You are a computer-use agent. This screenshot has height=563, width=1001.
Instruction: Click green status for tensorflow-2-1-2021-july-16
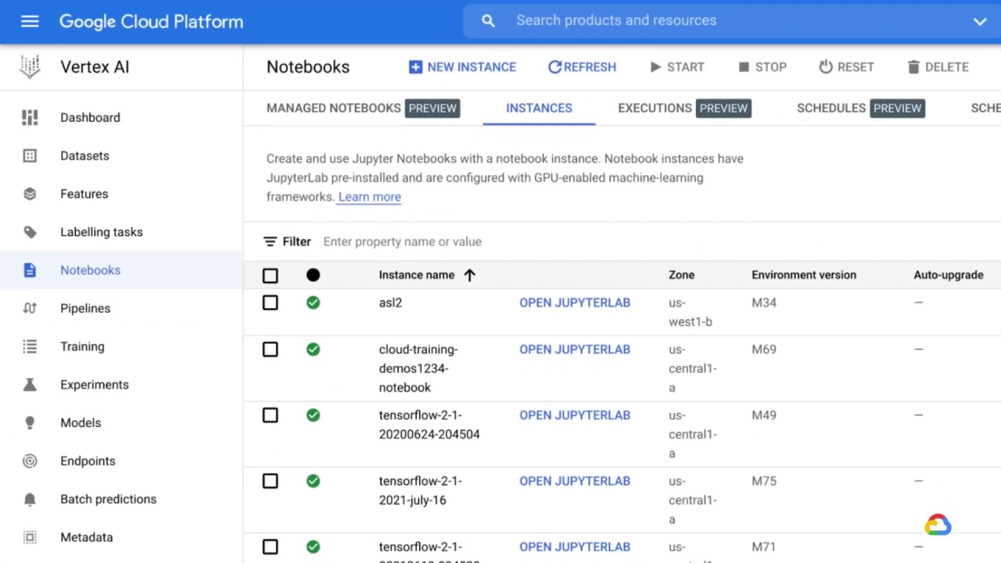(x=313, y=481)
